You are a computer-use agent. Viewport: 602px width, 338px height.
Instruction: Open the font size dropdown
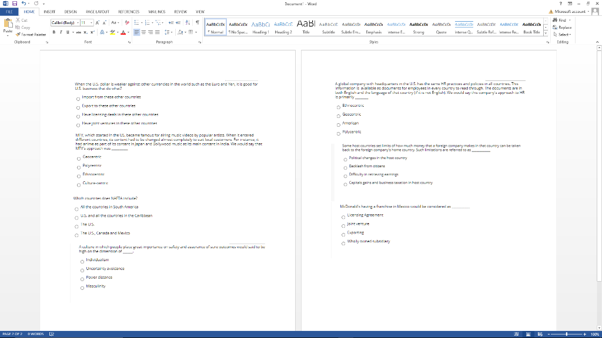point(91,23)
